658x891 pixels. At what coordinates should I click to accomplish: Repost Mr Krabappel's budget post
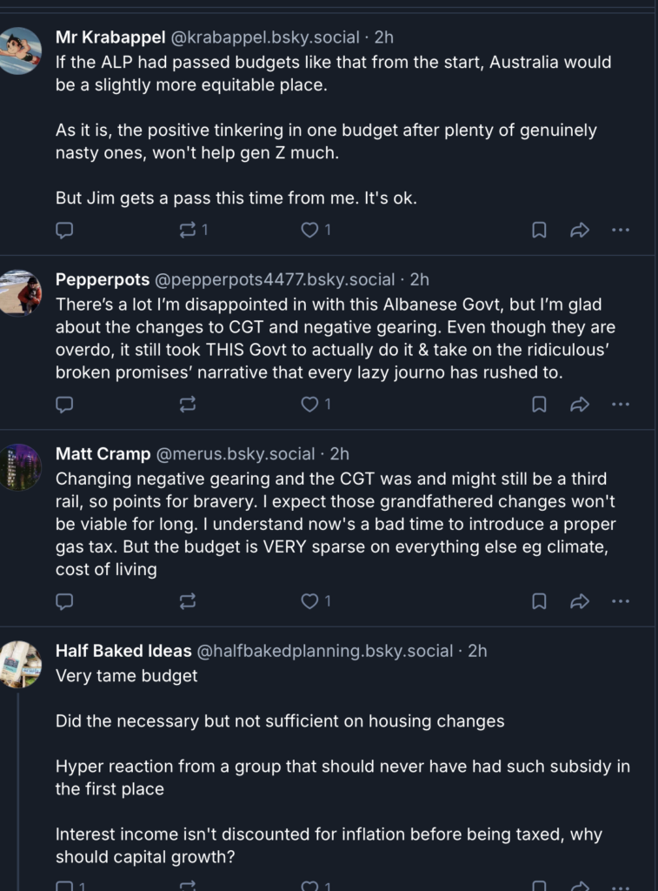point(188,230)
